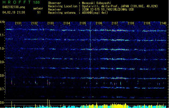This screenshot has width=169, height=108.
Task: Click the 2140 time marker
Action: [163, 23]
